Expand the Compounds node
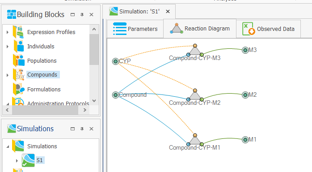 [7, 75]
